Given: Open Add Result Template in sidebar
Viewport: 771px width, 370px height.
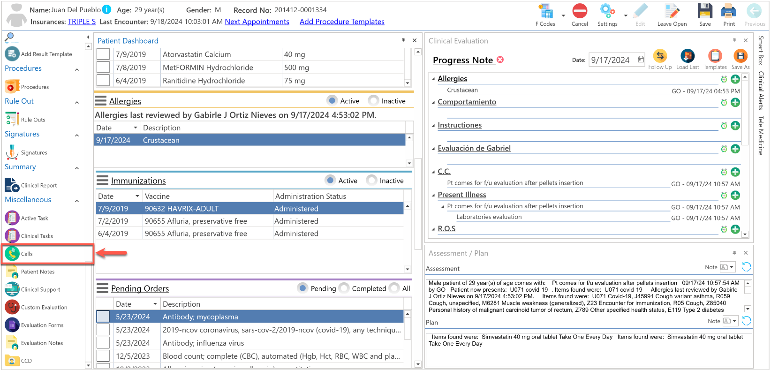Looking at the screenshot, I should pos(38,54).
